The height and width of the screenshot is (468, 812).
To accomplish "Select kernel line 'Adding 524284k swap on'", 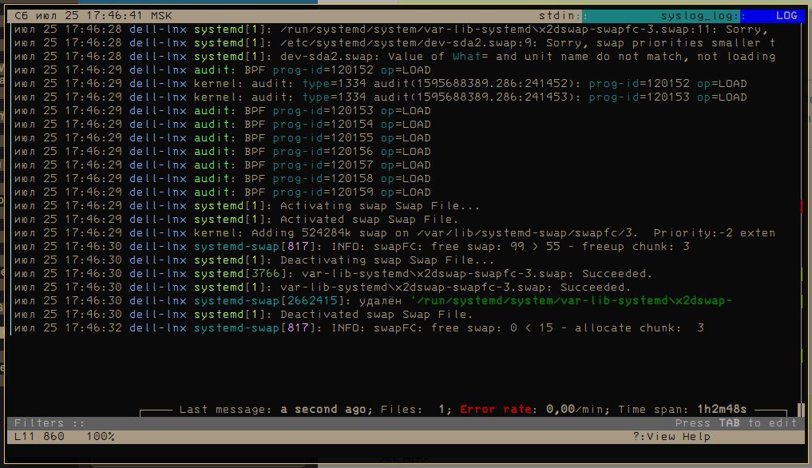I will (394, 232).
